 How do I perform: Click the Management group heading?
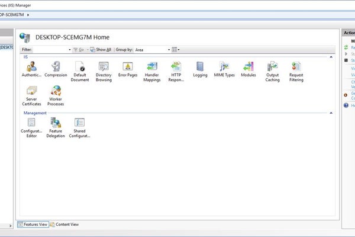point(35,113)
